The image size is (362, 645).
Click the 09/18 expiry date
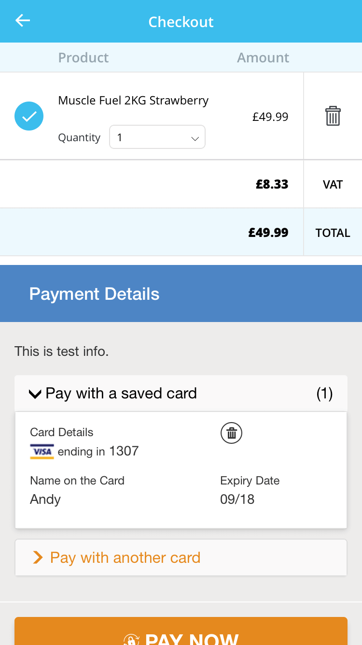click(x=237, y=499)
